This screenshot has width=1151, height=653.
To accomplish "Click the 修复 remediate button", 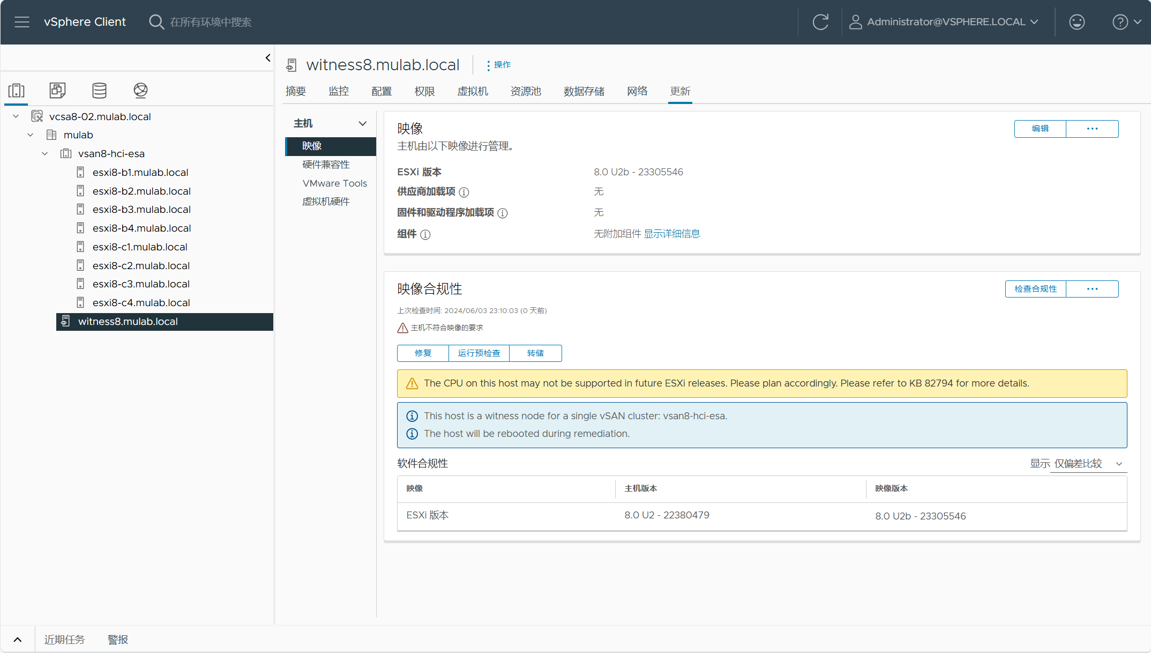I will pos(423,353).
